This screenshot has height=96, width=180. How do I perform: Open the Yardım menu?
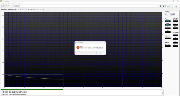[x=20, y=3]
